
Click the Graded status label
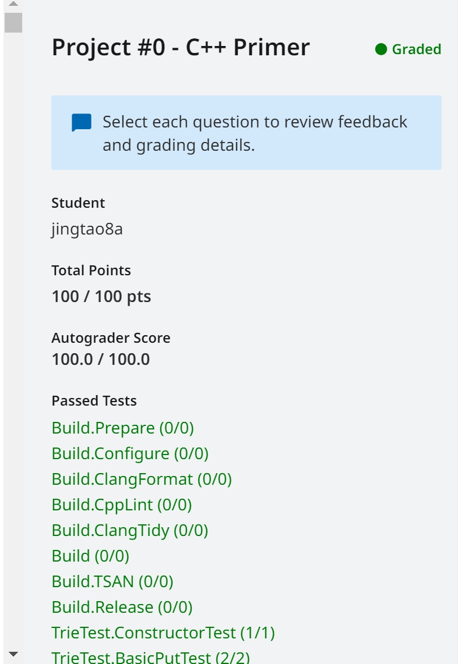pyautogui.click(x=417, y=49)
